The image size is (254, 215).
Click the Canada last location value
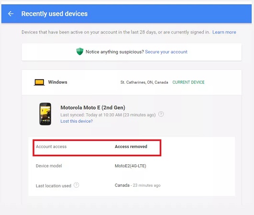pyautogui.click(x=122, y=185)
